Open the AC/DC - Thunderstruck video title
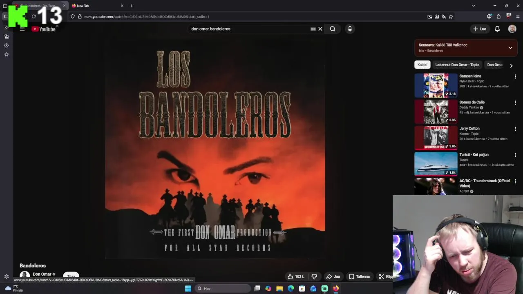The image size is (523, 294). click(x=485, y=183)
